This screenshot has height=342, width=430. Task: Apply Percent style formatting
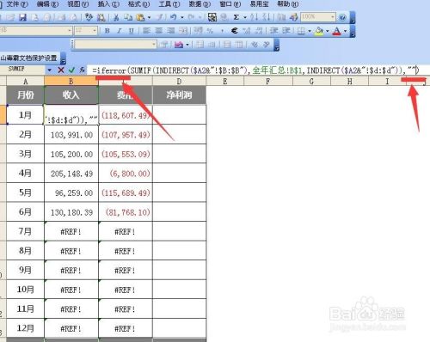(210, 30)
